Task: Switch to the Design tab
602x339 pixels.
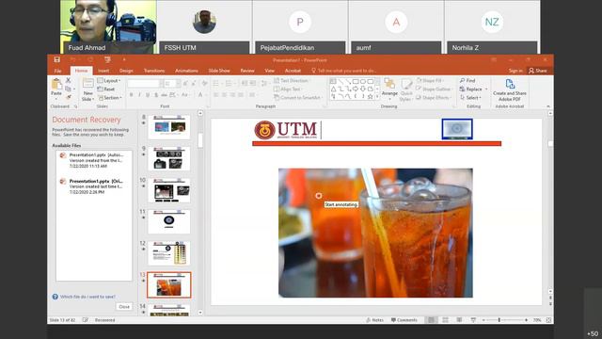Action: point(126,71)
